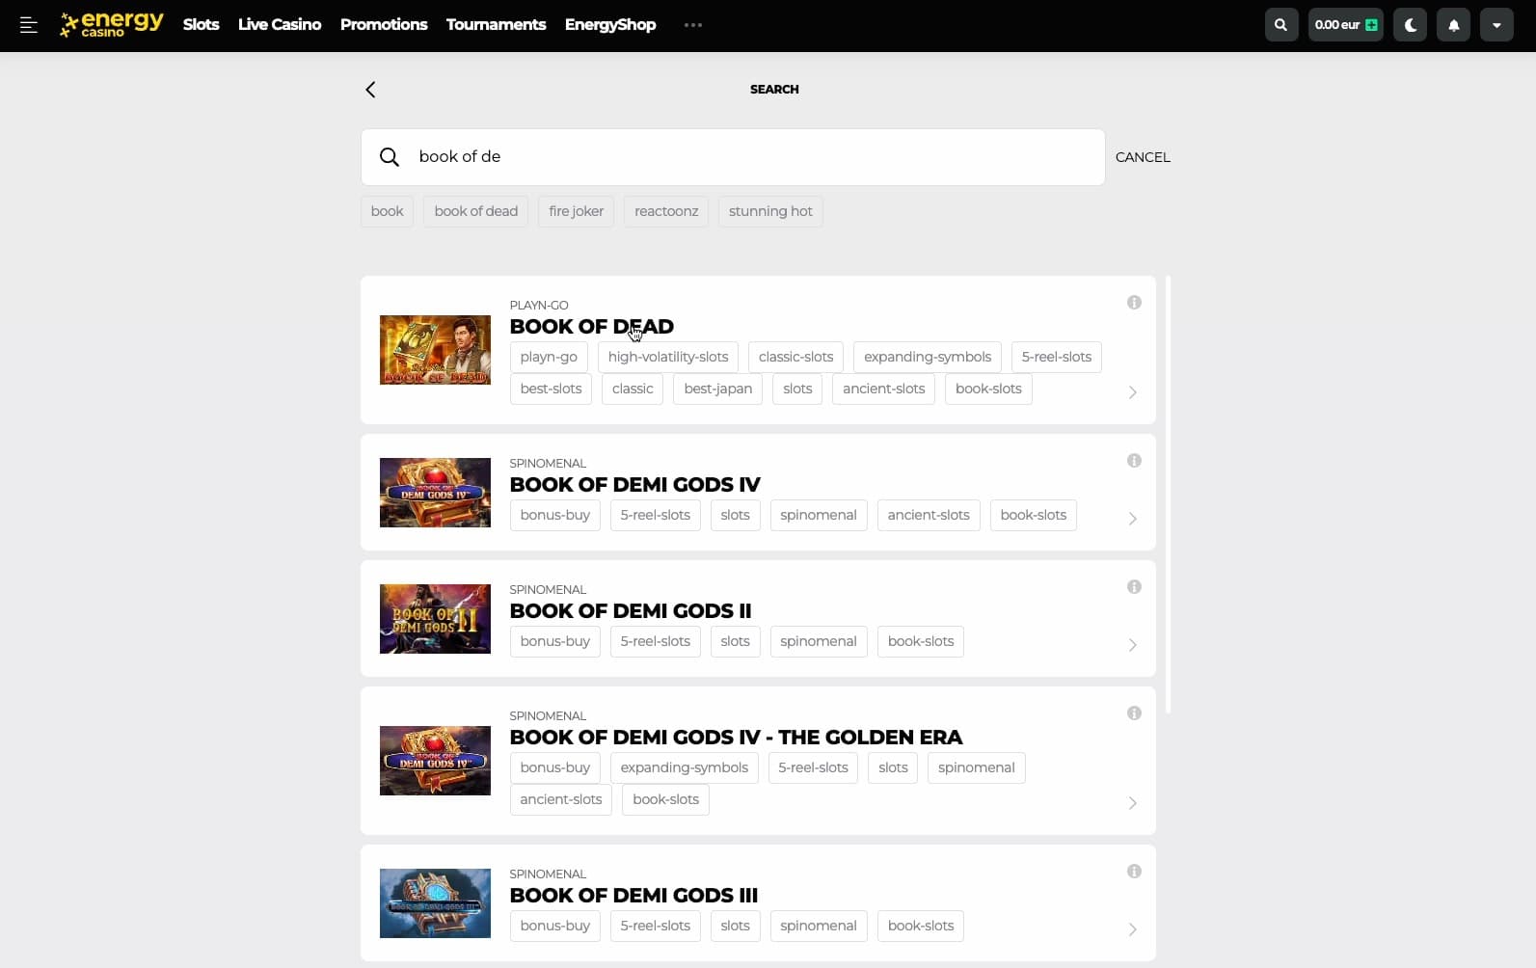This screenshot has width=1536, height=968.
Task: Open the Tournaments menu item
Action: point(496,25)
